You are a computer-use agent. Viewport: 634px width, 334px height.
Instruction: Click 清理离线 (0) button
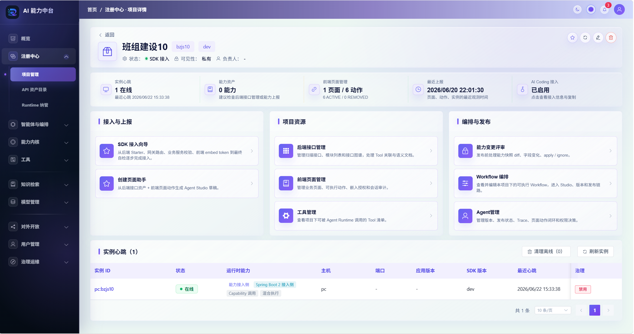tap(546, 252)
